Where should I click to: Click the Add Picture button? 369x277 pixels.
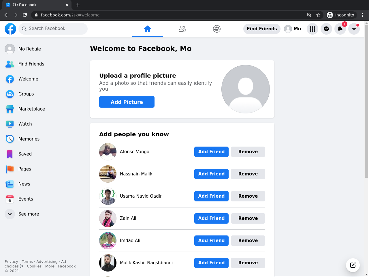pos(127,102)
